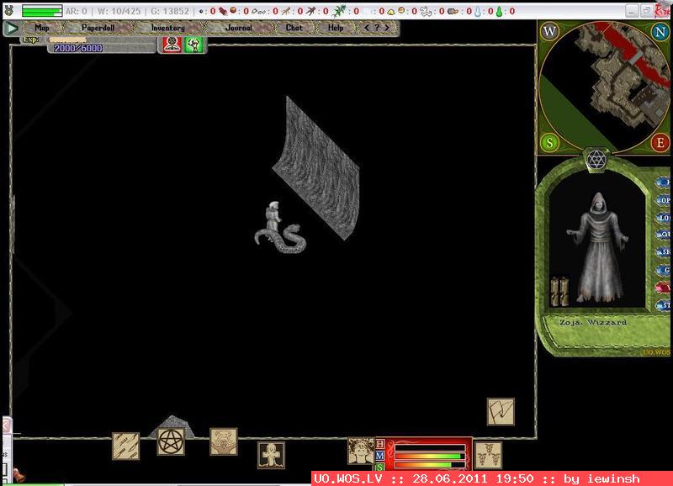
Task: Click the OP options button on paperdoll
Action: pyautogui.click(x=664, y=200)
